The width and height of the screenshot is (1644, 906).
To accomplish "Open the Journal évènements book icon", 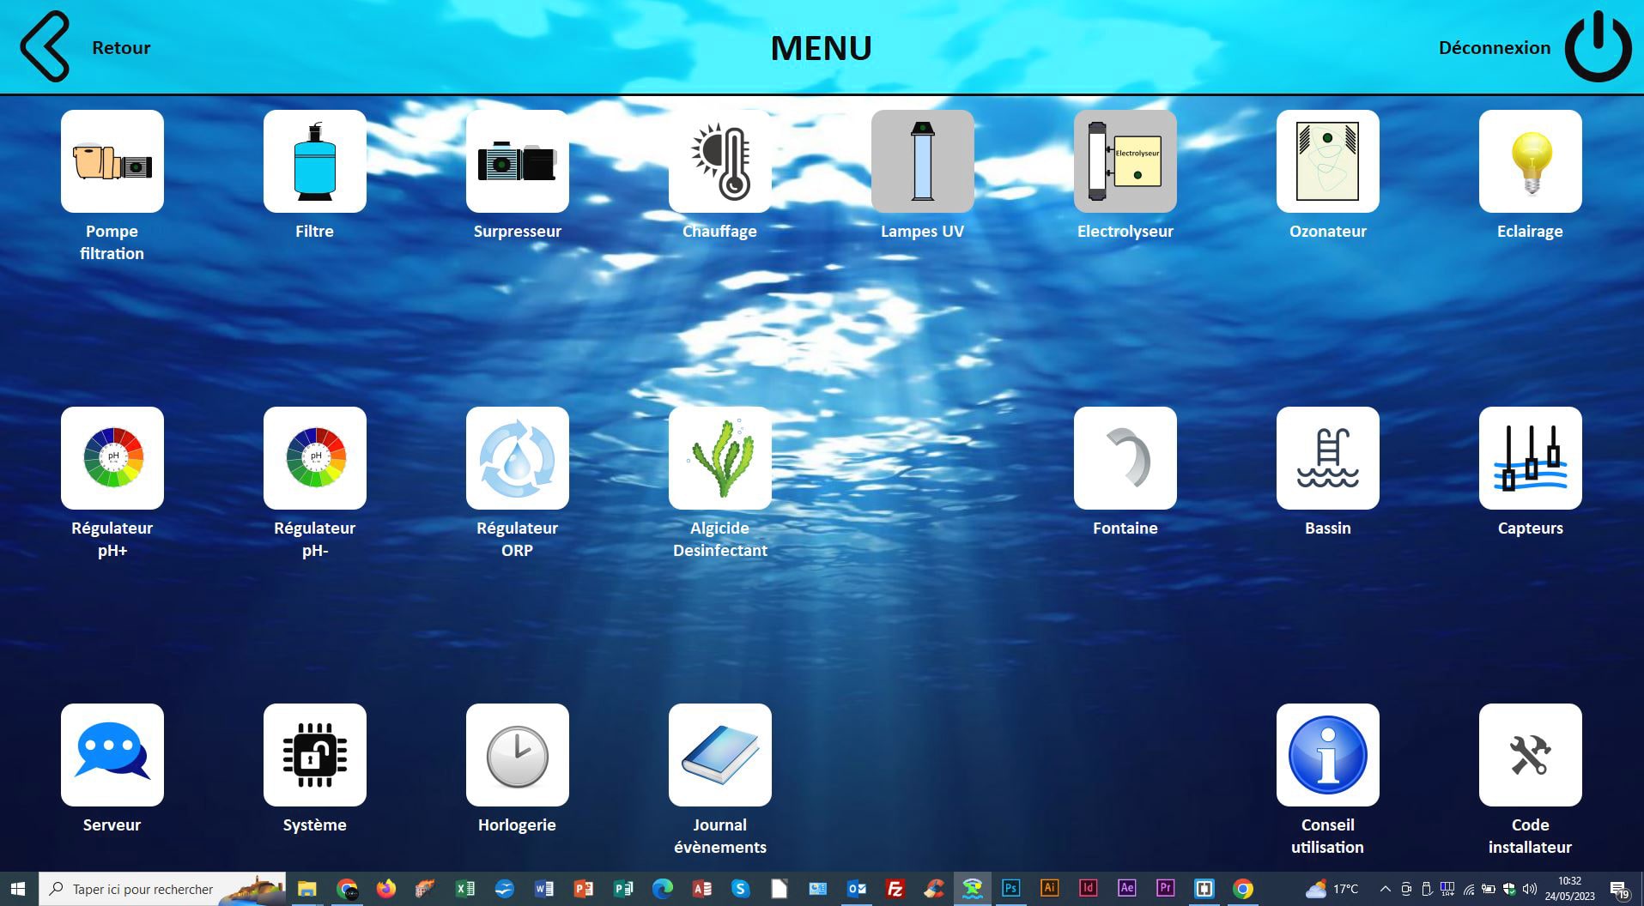I will pos(719,755).
